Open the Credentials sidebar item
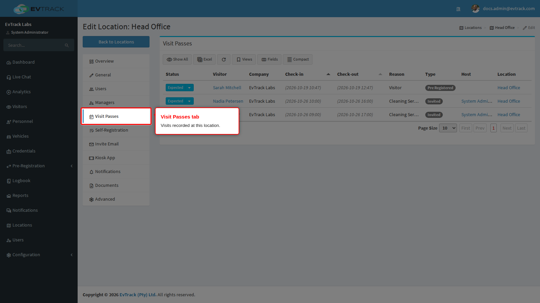This screenshot has height=303, width=540. 39,151
